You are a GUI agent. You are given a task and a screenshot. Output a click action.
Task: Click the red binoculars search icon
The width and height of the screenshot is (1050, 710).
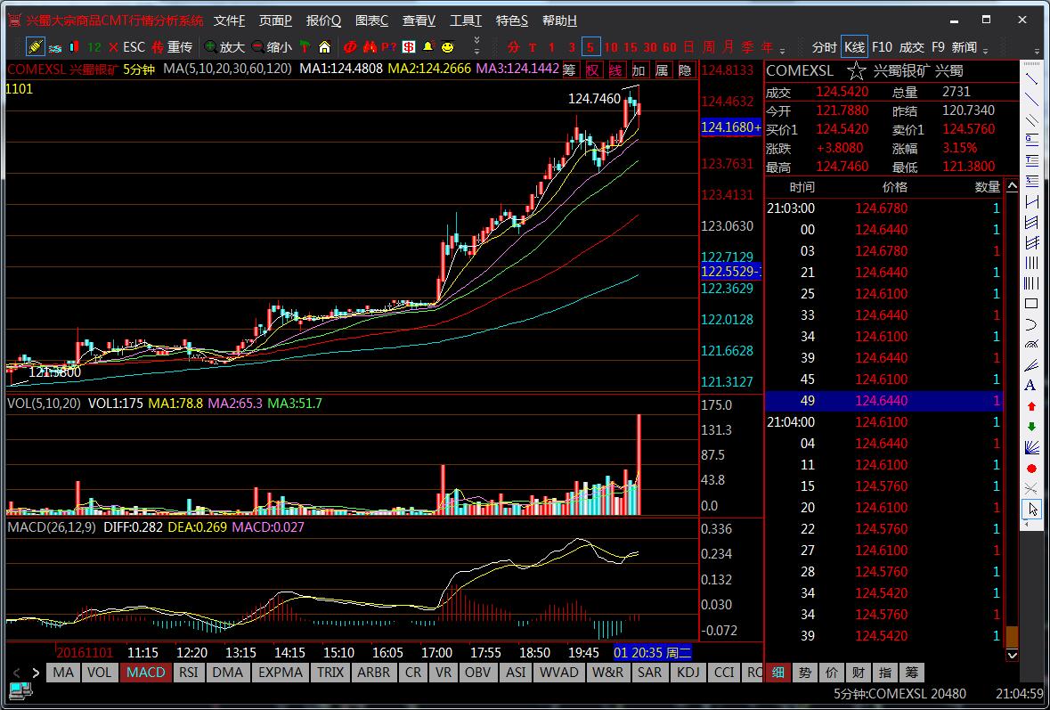(x=370, y=47)
